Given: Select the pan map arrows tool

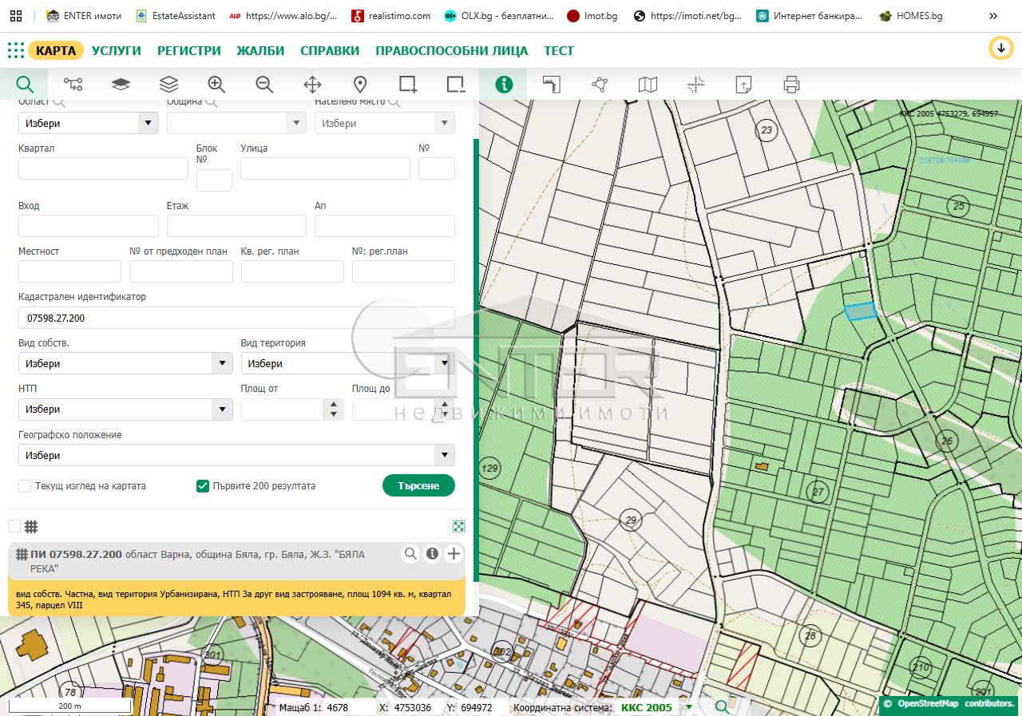Looking at the screenshot, I should 312,84.
